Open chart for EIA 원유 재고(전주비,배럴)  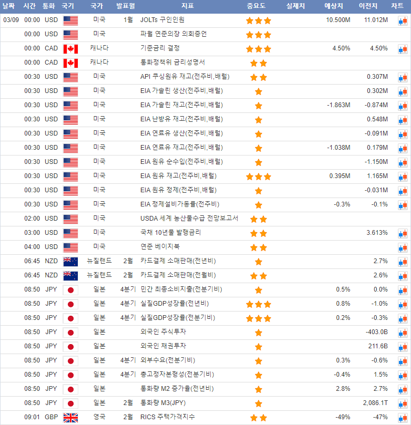point(403,177)
